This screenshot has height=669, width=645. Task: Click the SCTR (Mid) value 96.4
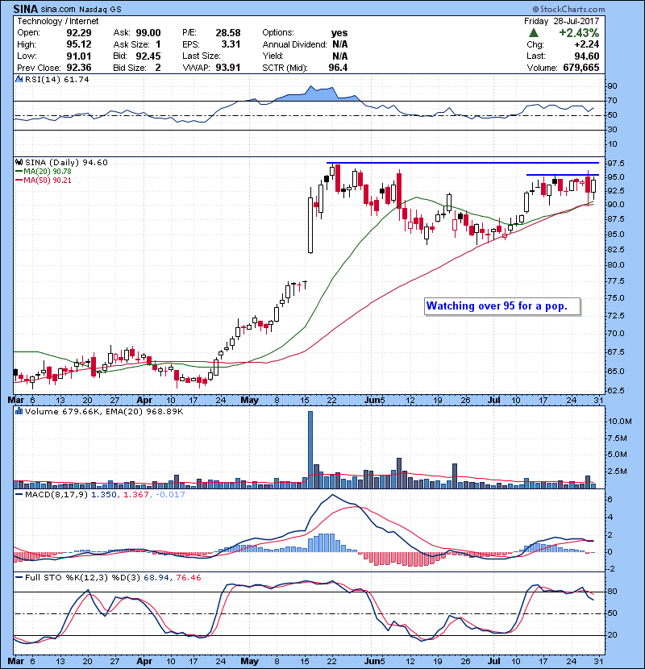338,68
